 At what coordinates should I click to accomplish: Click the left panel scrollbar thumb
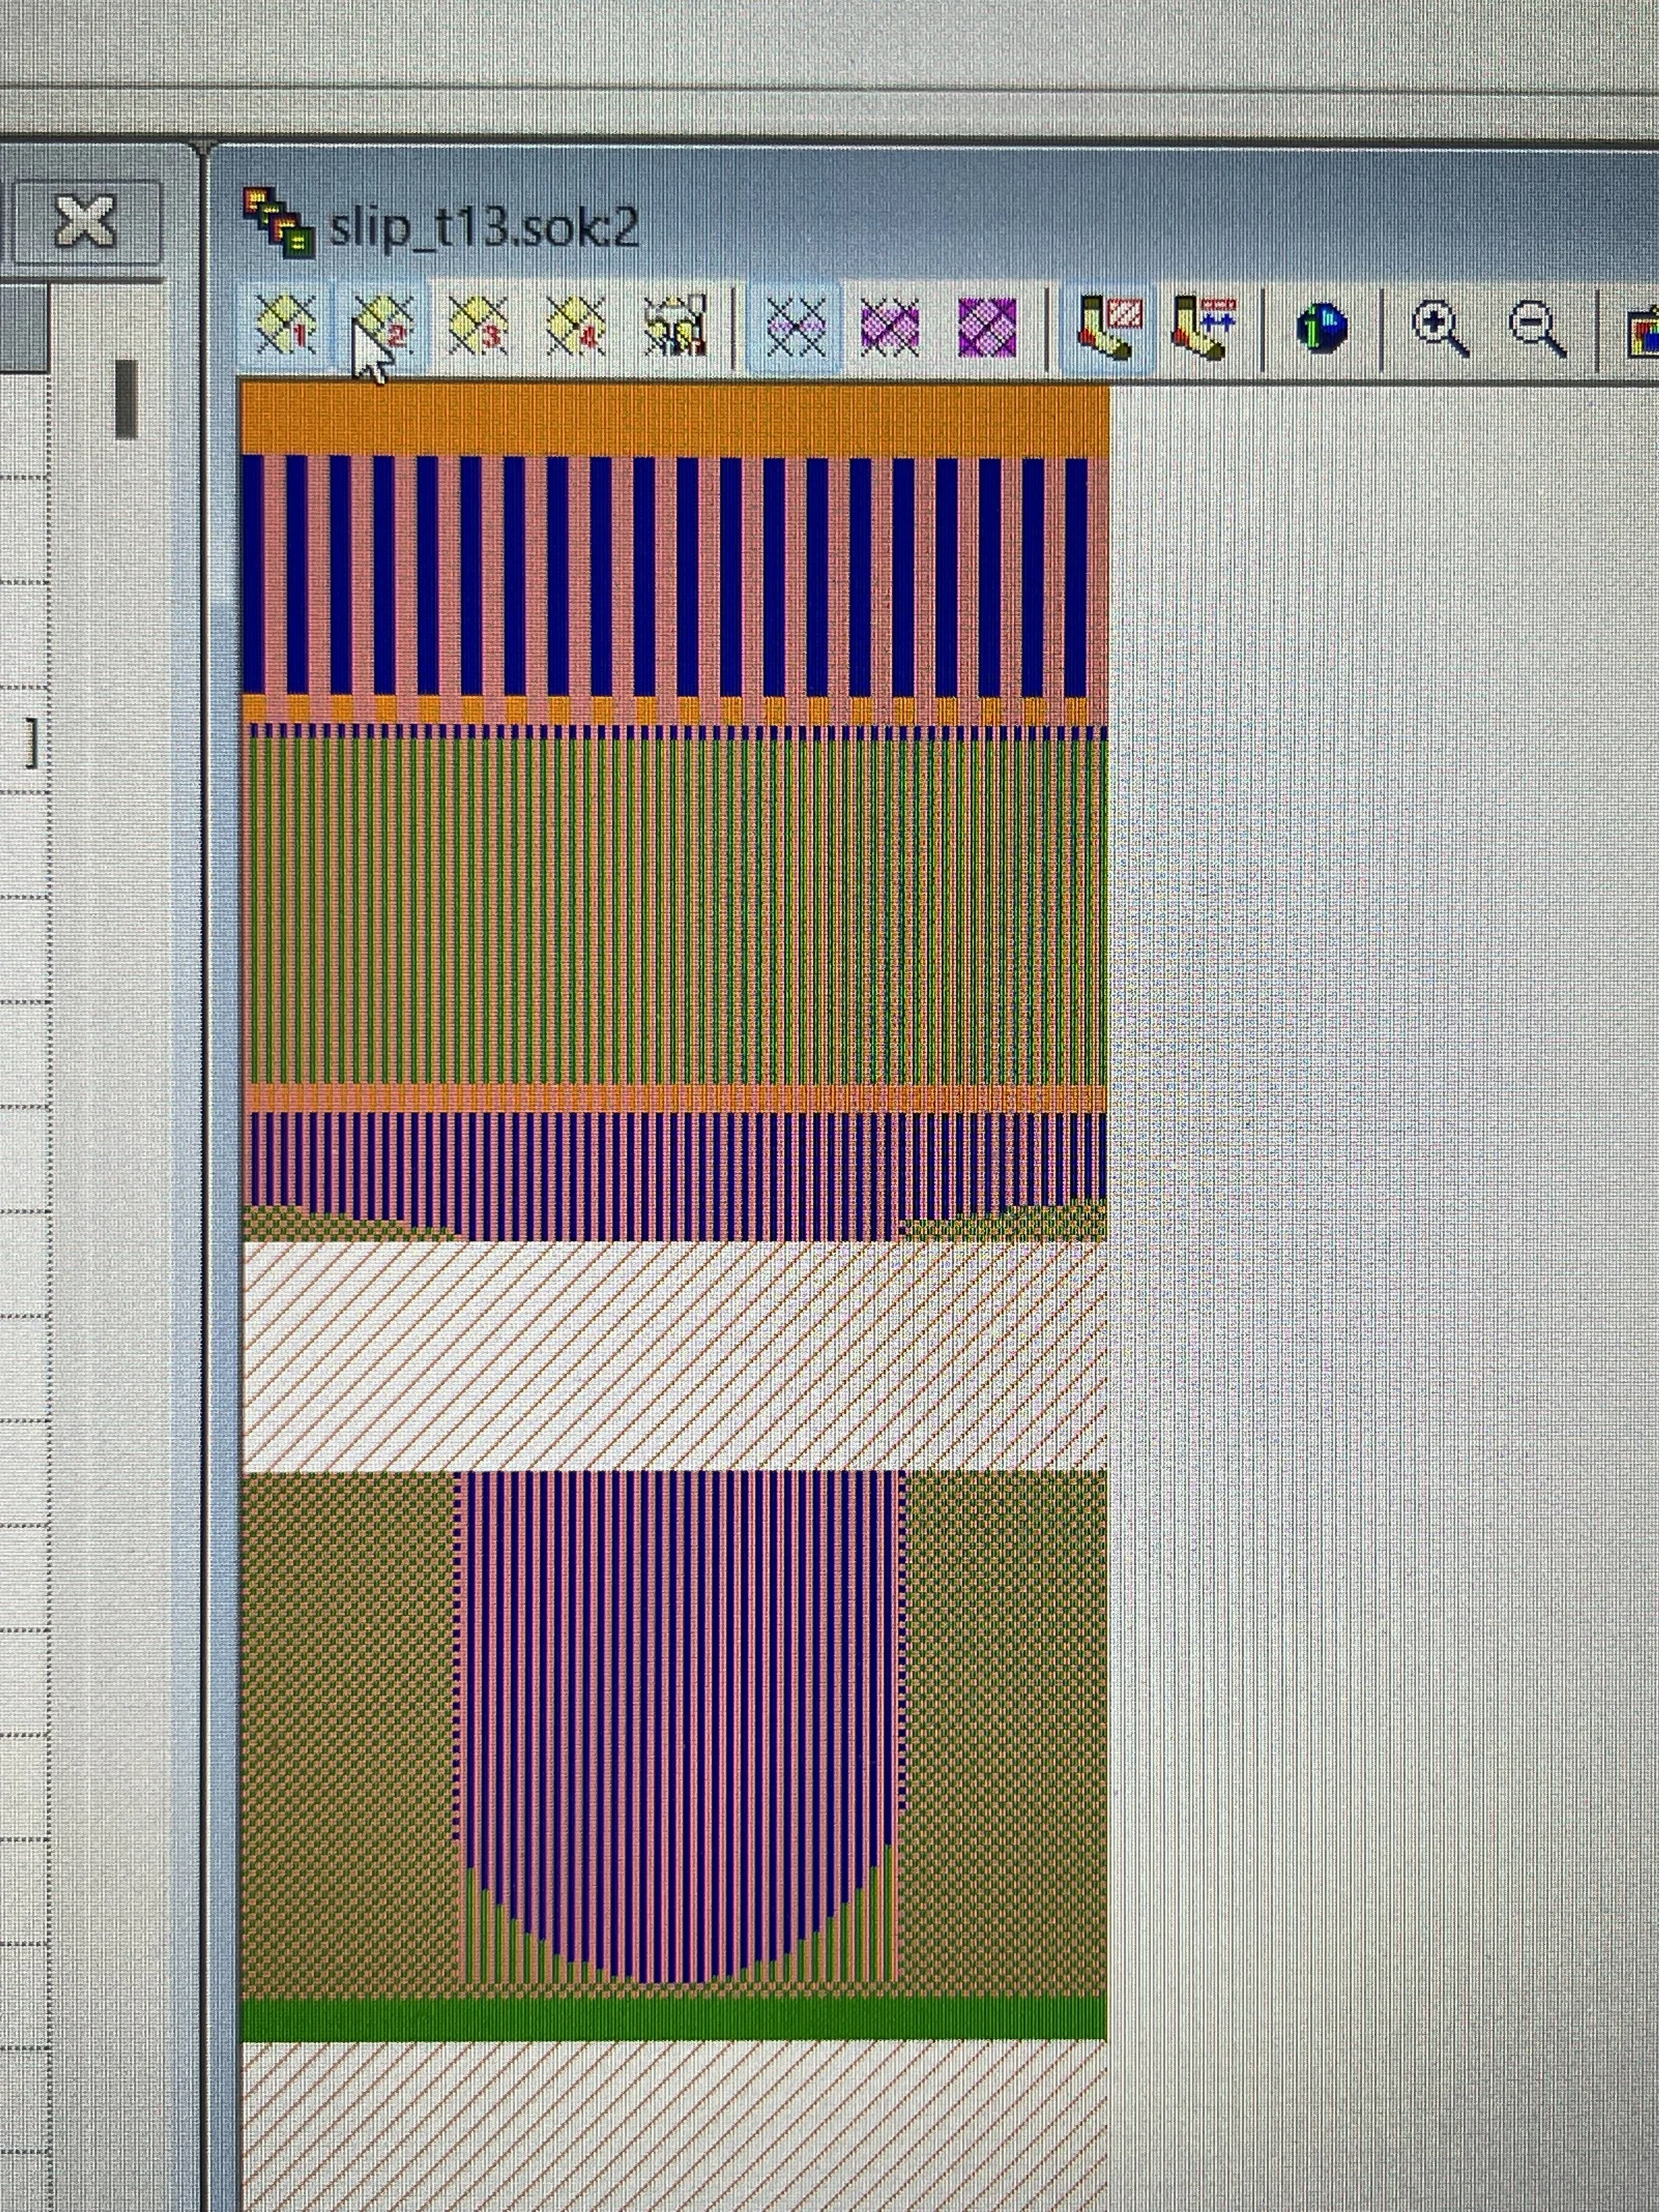[x=126, y=399]
